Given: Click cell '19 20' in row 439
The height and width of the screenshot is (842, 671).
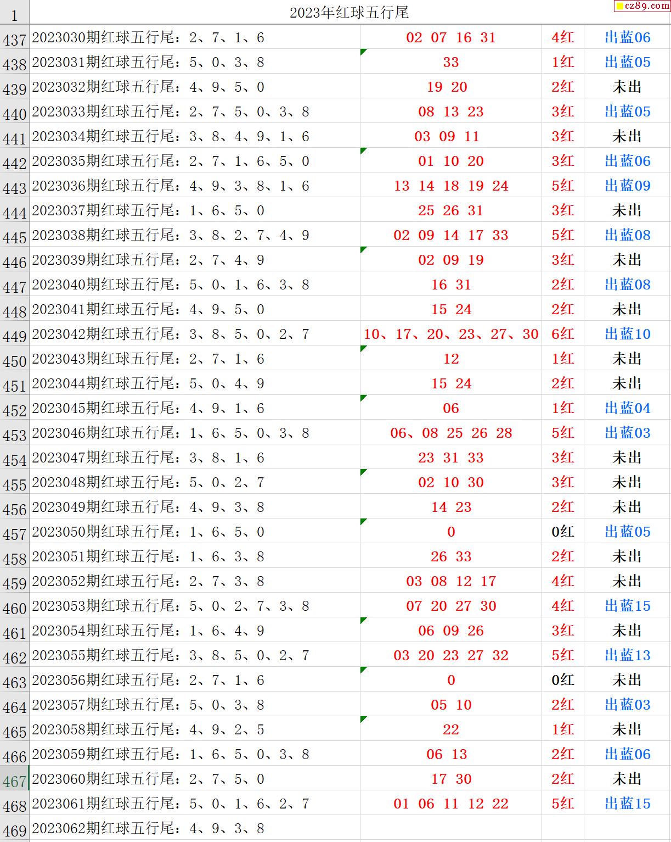Looking at the screenshot, I should 451,87.
